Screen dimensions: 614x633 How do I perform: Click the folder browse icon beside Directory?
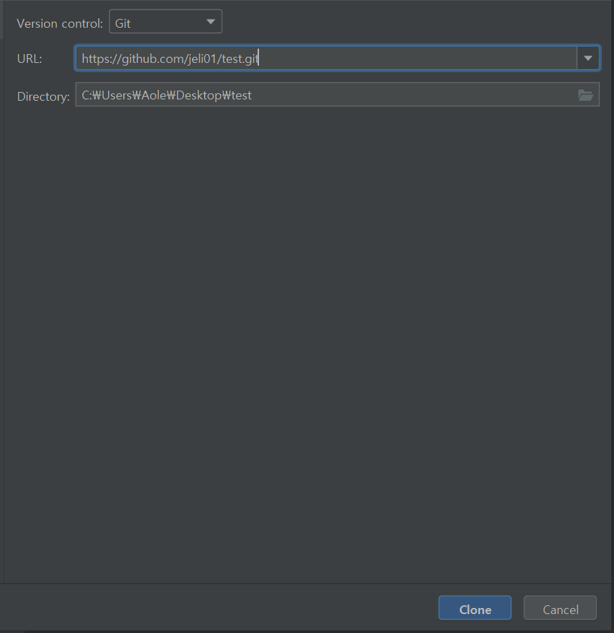pyautogui.click(x=586, y=95)
